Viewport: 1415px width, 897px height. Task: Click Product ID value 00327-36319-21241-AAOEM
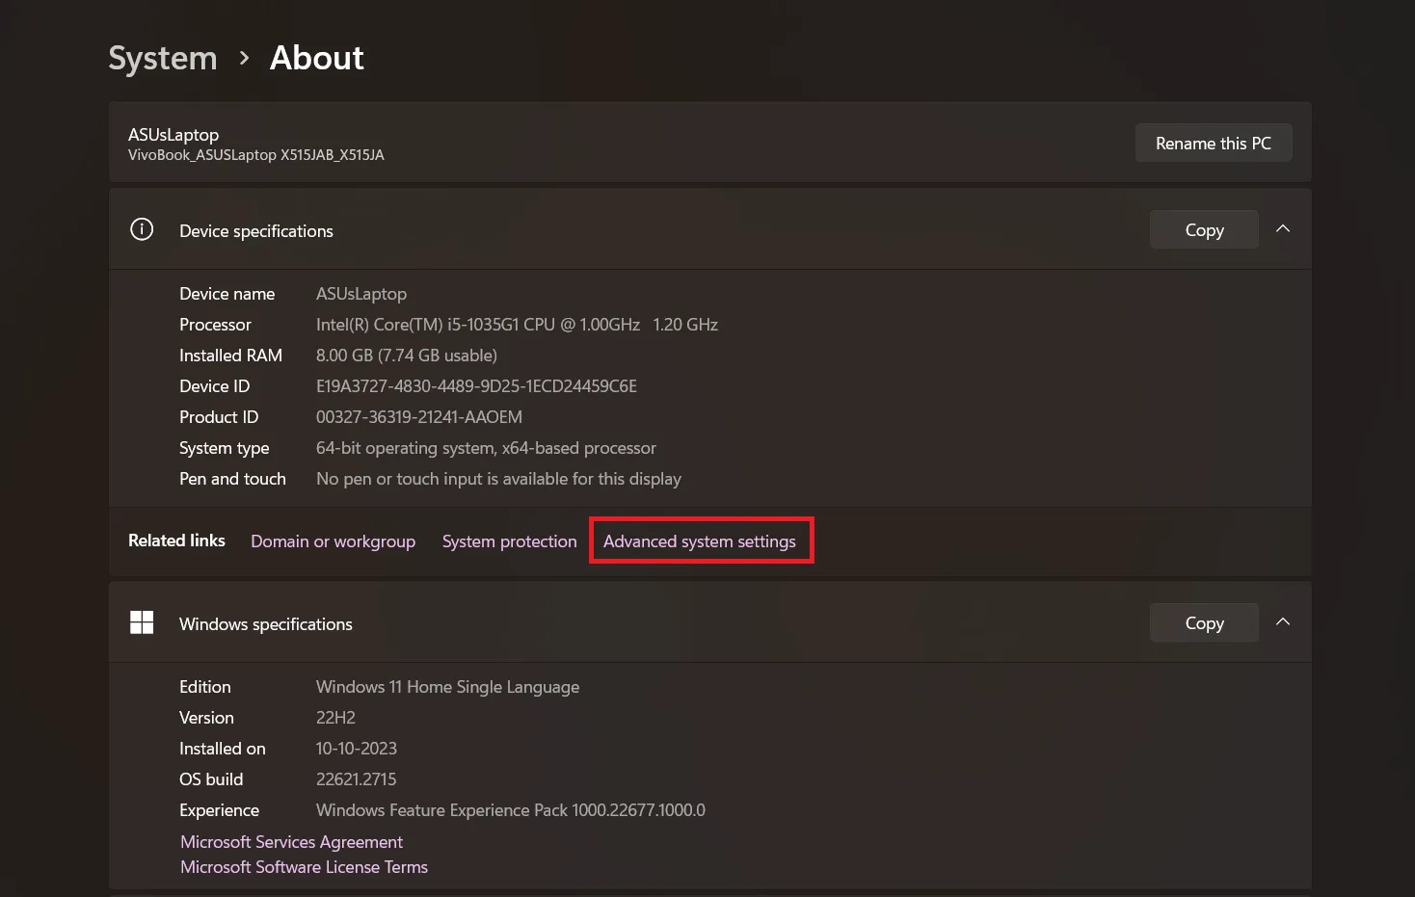coord(419,417)
